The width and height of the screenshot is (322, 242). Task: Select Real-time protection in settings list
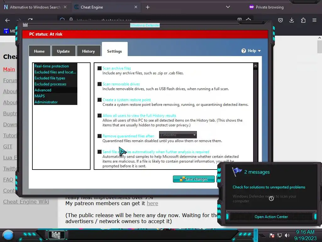coord(56,66)
